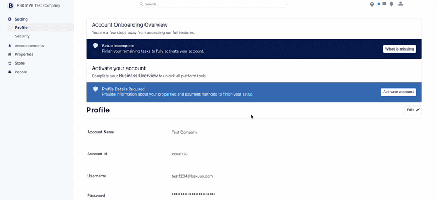This screenshot has width=436, height=200.
Task: Click the Password label
Action: pyautogui.click(x=96, y=195)
